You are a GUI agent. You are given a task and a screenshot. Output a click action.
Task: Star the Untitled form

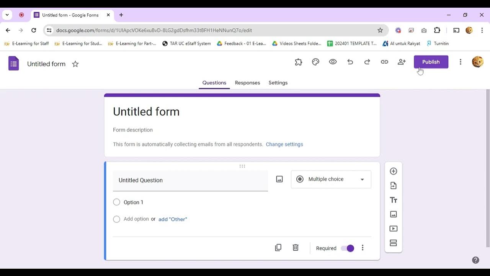(75, 64)
